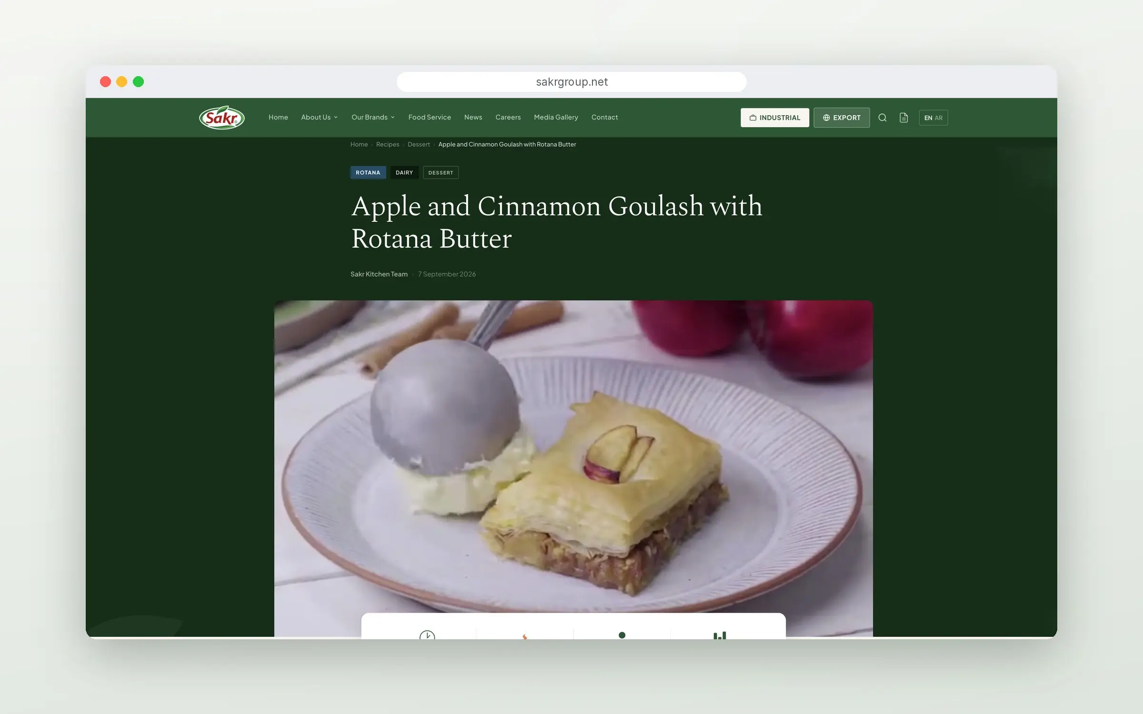The width and height of the screenshot is (1143, 714).
Task: Click the bar-chart icon in the recipe card
Action: click(x=720, y=635)
